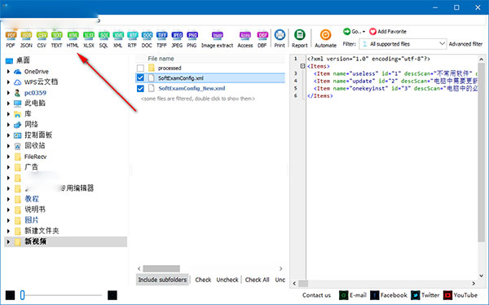Screen dimensions: 489x305
Task: Open the Report tool
Action: 300,38
